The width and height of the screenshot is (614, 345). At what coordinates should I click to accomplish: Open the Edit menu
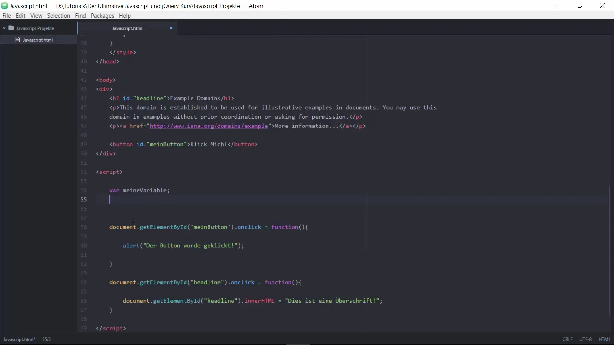[x=20, y=16]
